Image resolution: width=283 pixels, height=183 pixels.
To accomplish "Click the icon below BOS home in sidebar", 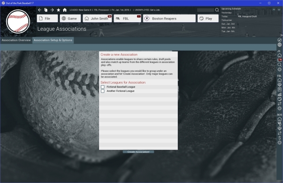I will [279, 124].
